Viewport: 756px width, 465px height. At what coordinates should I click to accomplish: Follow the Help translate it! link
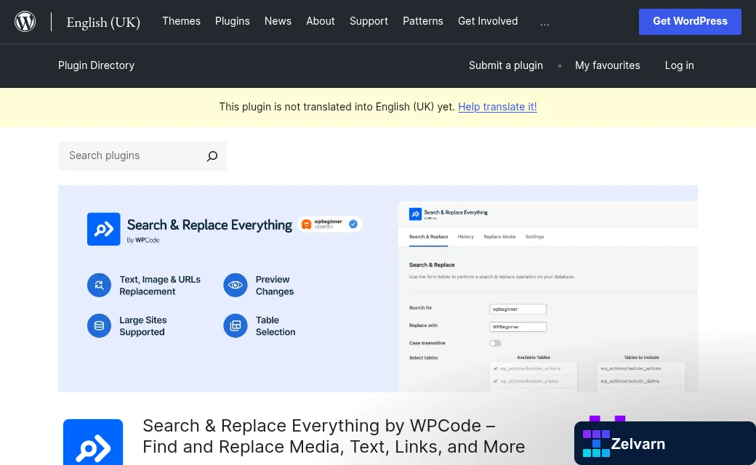497,107
